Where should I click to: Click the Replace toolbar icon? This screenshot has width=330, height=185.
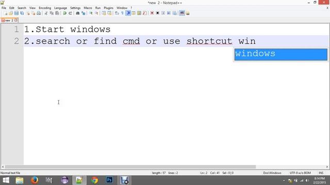pos(84,13)
